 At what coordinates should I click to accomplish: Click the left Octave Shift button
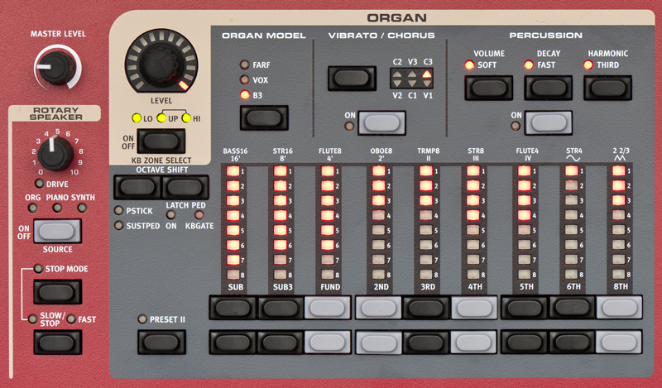pos(137,187)
